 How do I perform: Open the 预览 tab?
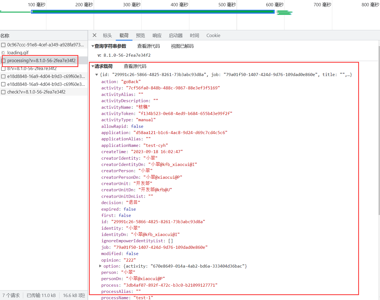point(140,35)
